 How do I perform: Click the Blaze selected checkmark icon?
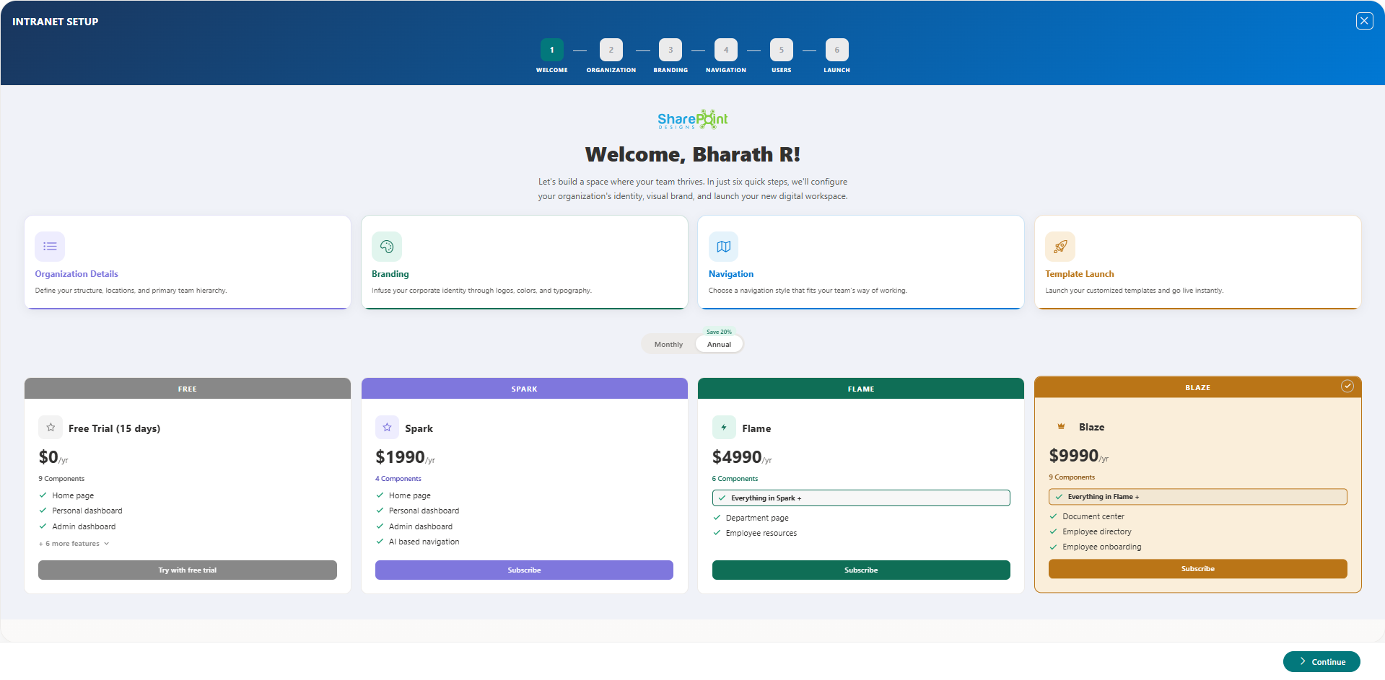1347,387
